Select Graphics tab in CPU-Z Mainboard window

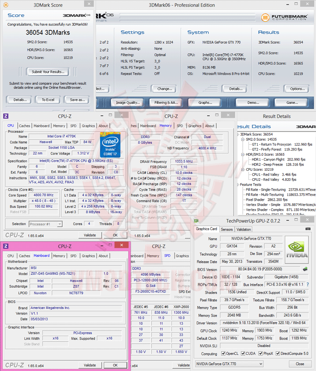pyautogui.click(x=88, y=256)
